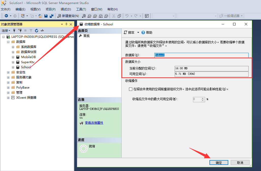The height and width of the screenshot is (171, 261).
Task: Click the 数据库(D) School input field
Action: pyautogui.click(x=201, y=55)
